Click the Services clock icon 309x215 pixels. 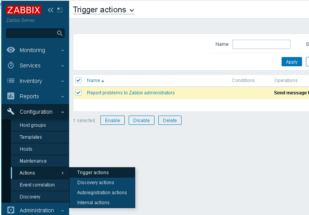click(x=11, y=65)
